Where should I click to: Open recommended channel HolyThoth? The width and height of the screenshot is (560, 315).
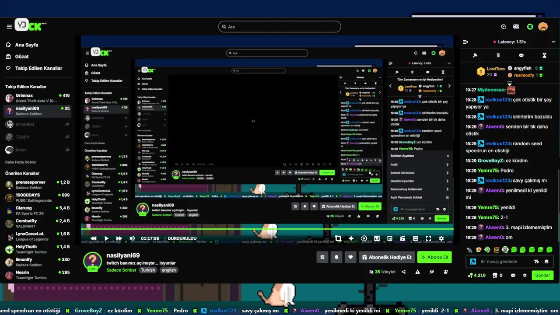click(37, 249)
